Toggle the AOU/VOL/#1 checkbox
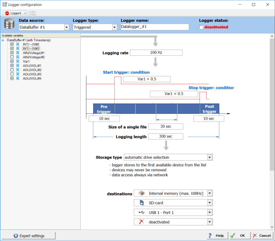275x241 pixels. 12,66
